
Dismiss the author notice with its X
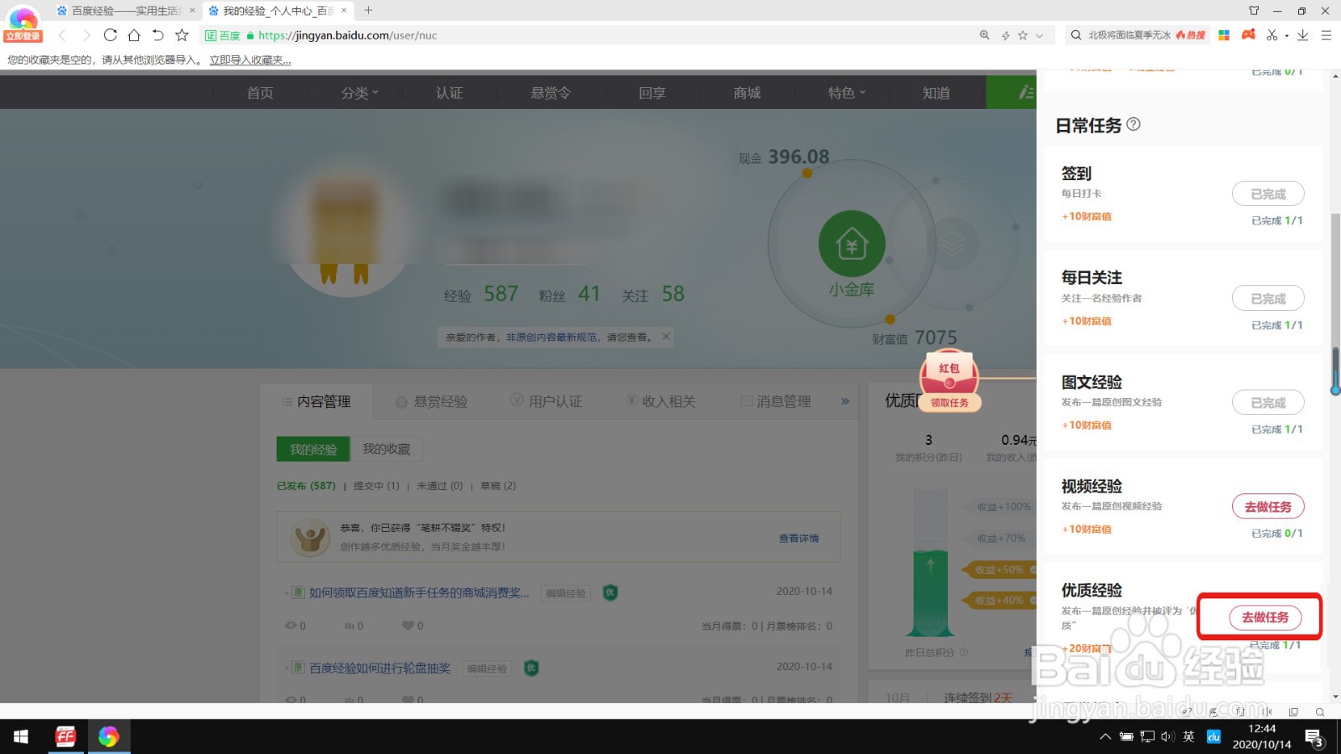tap(665, 337)
